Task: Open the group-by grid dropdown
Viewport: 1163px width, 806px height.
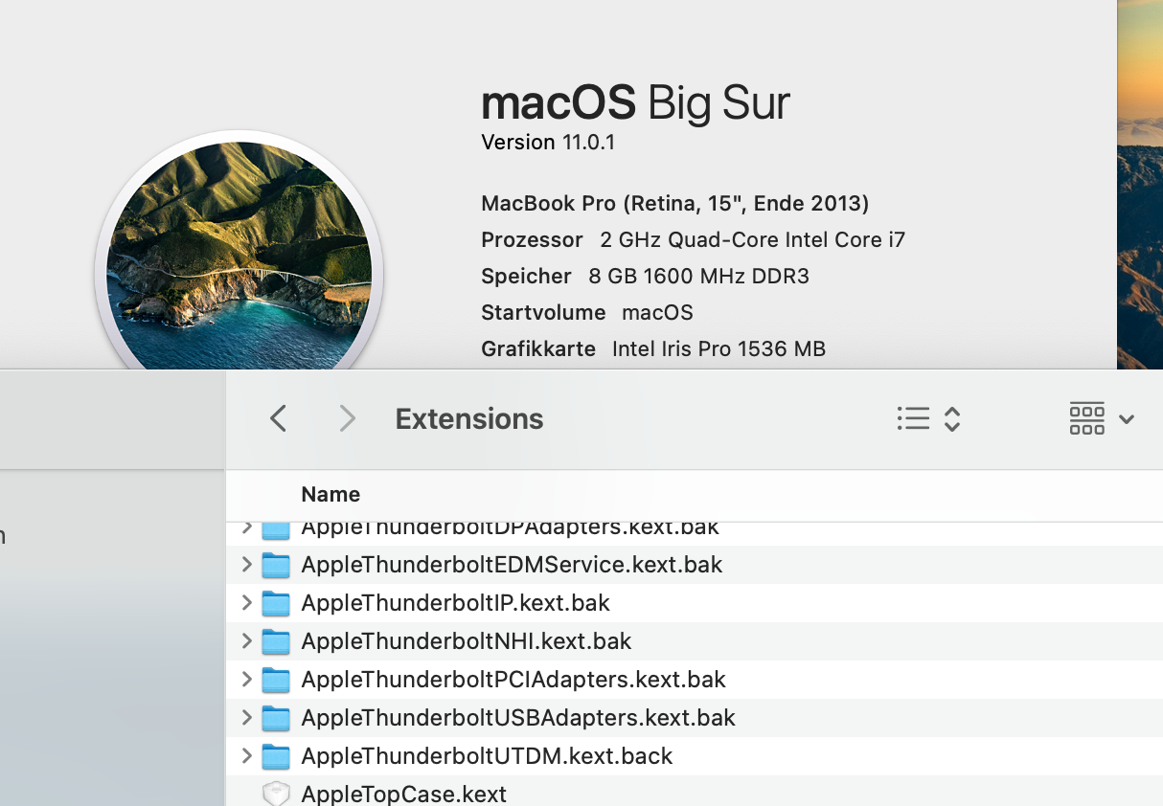Action: pyautogui.click(x=1102, y=418)
